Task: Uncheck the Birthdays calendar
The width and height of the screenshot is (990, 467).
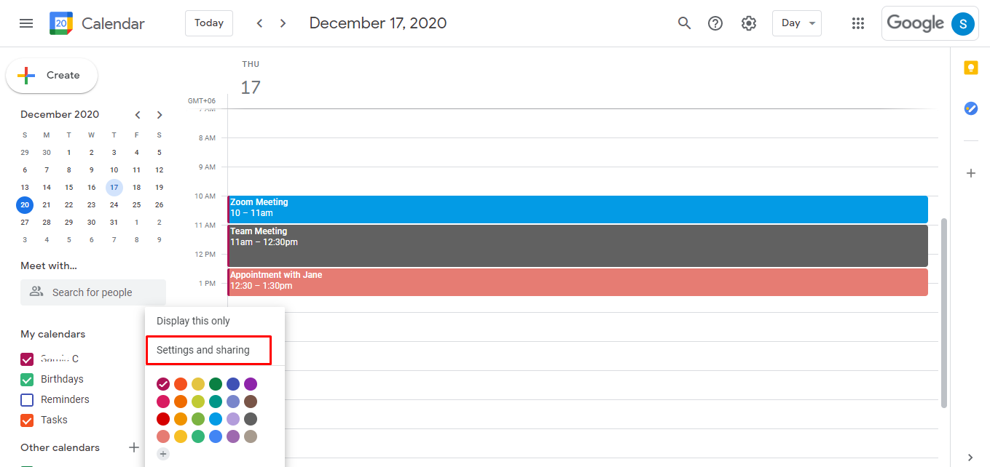Action: [x=27, y=379]
